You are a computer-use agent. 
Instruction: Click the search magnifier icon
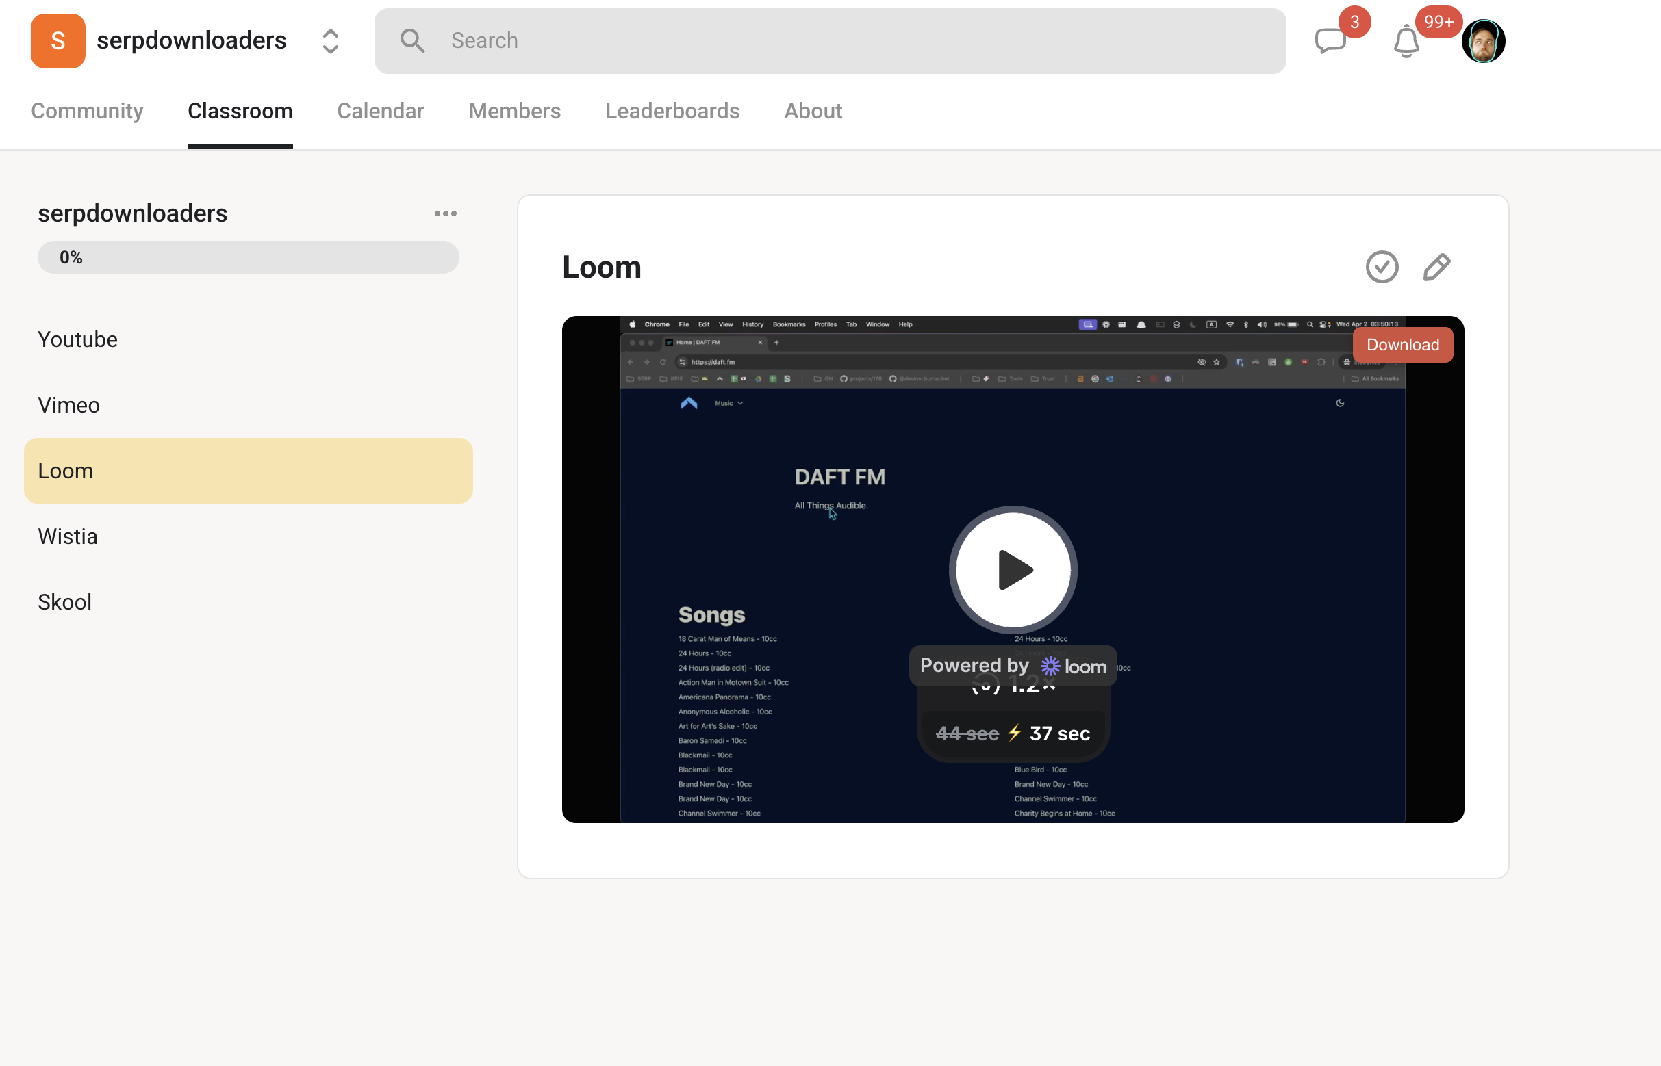412,41
